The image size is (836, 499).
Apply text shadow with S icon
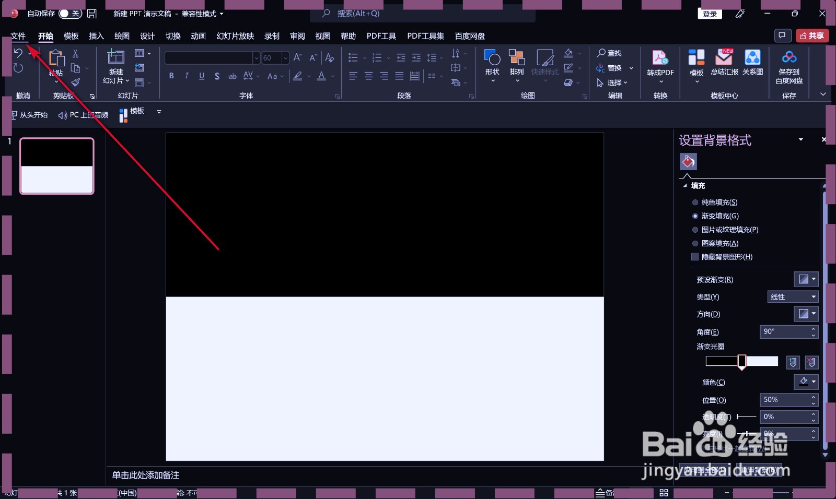pos(217,76)
